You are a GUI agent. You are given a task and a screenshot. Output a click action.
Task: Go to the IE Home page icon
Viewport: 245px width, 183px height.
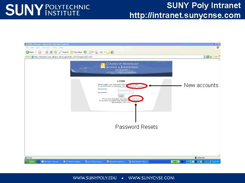[55, 52]
